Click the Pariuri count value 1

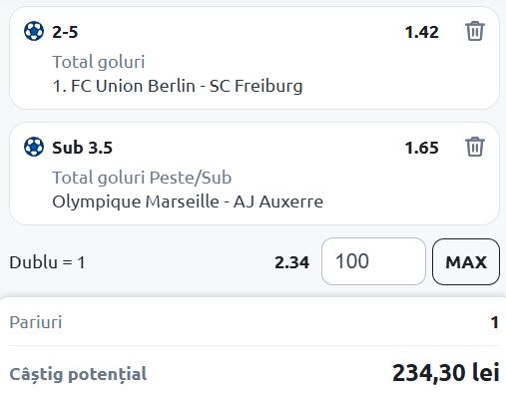pyautogui.click(x=495, y=322)
